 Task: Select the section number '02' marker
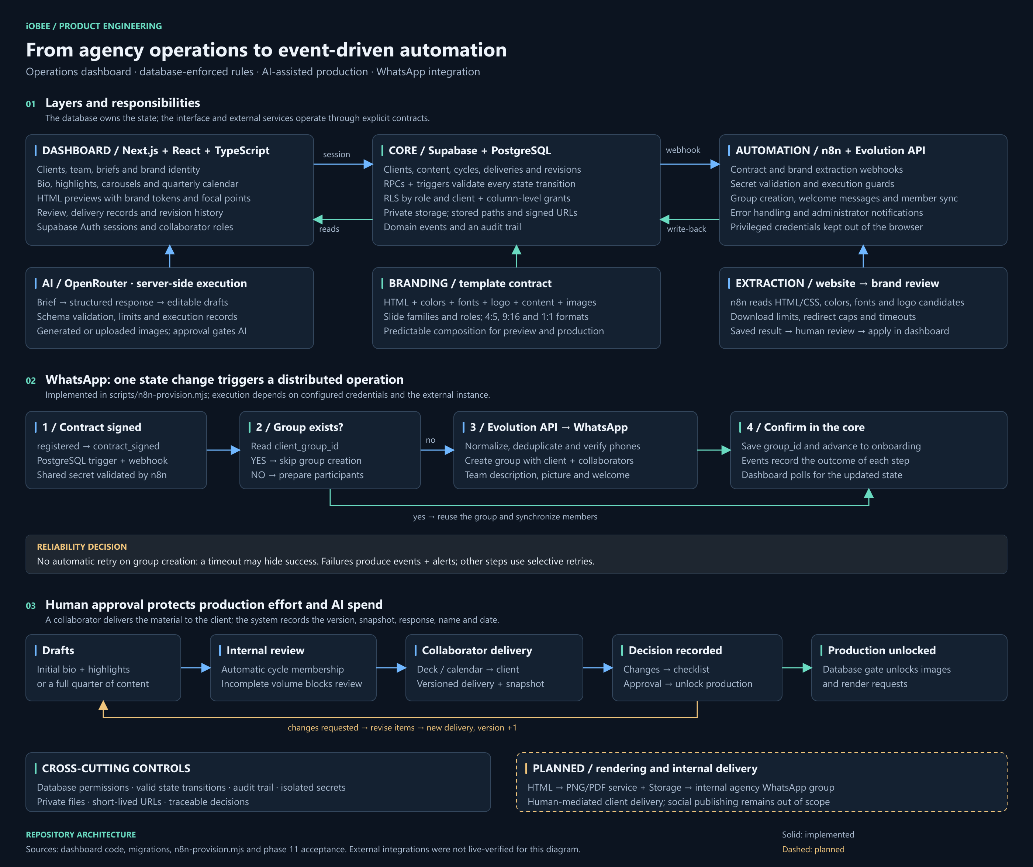point(31,380)
